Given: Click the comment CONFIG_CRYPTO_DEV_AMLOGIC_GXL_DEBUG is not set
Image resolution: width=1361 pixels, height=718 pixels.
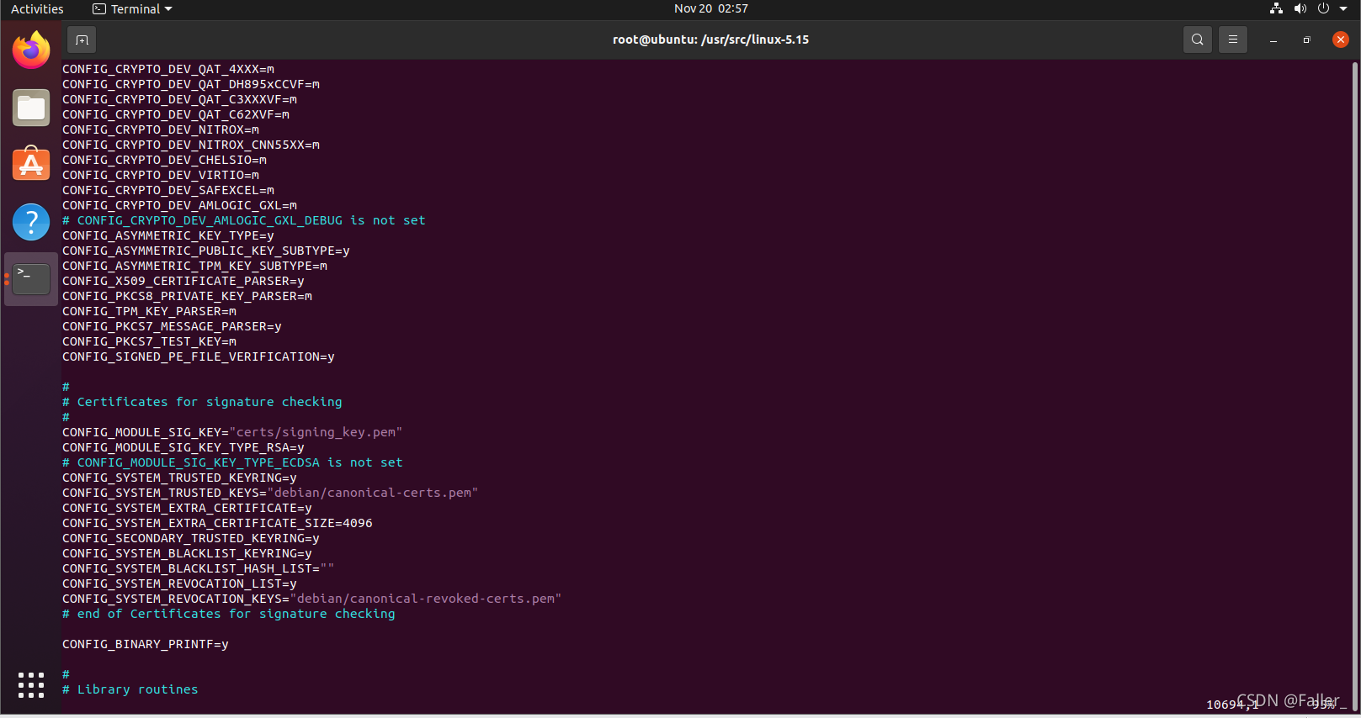Looking at the screenshot, I should tap(244, 220).
